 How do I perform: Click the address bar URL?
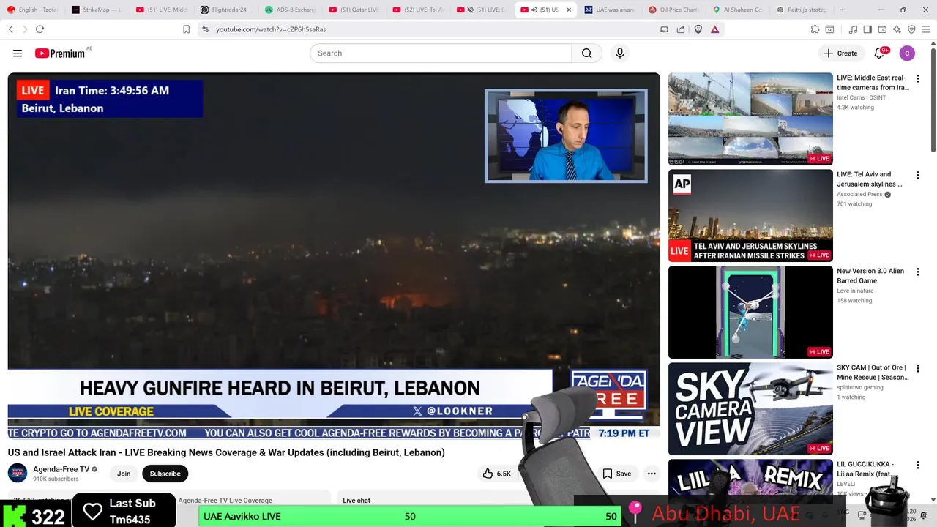pyautogui.click(x=271, y=29)
